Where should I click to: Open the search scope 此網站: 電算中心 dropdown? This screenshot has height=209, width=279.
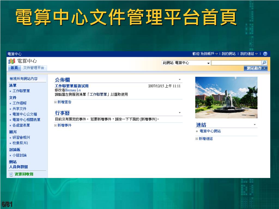186,63
